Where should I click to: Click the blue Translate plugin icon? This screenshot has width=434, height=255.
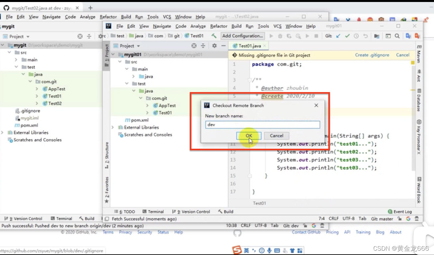click(408, 36)
